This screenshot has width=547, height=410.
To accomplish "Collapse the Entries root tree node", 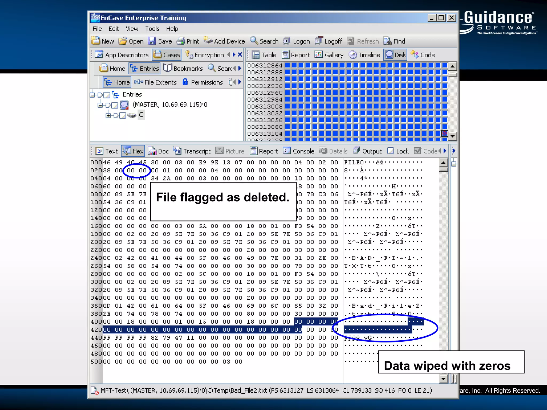I will point(92,95).
